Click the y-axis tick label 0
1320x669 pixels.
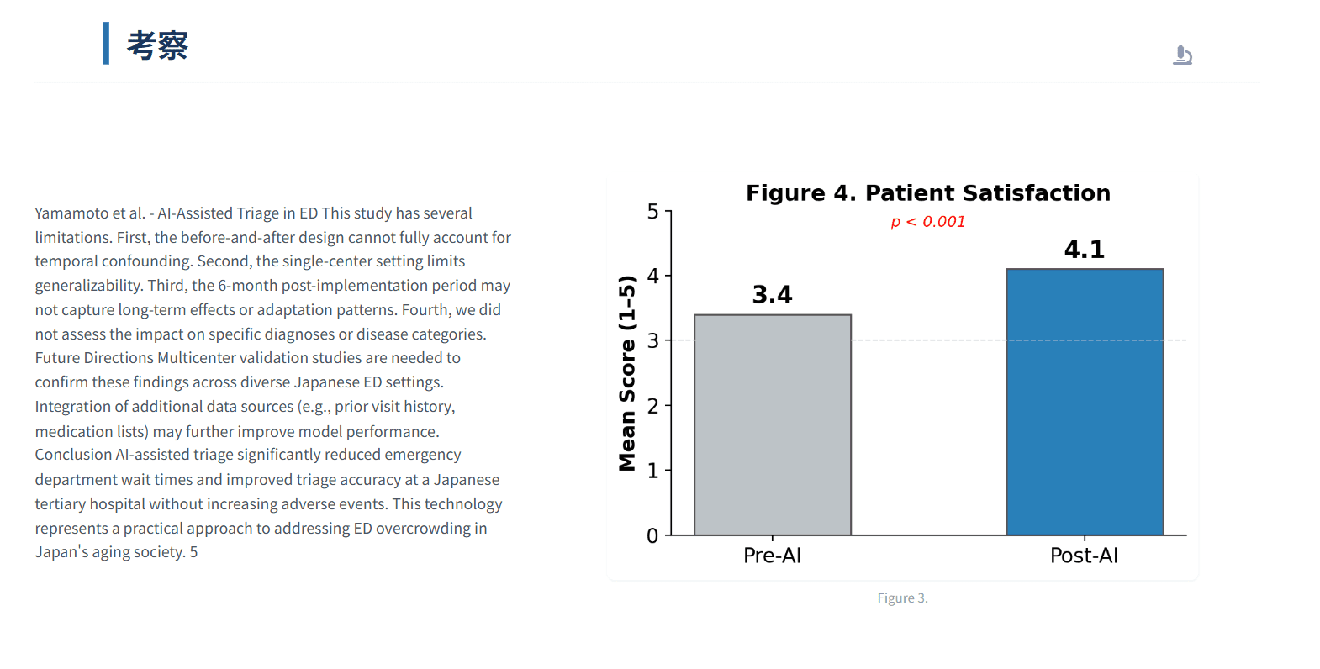pyautogui.click(x=652, y=536)
